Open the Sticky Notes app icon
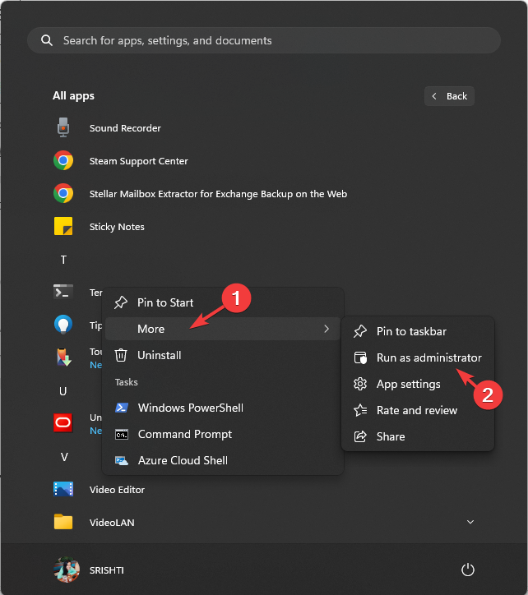The width and height of the screenshot is (528, 595). pyautogui.click(x=63, y=227)
